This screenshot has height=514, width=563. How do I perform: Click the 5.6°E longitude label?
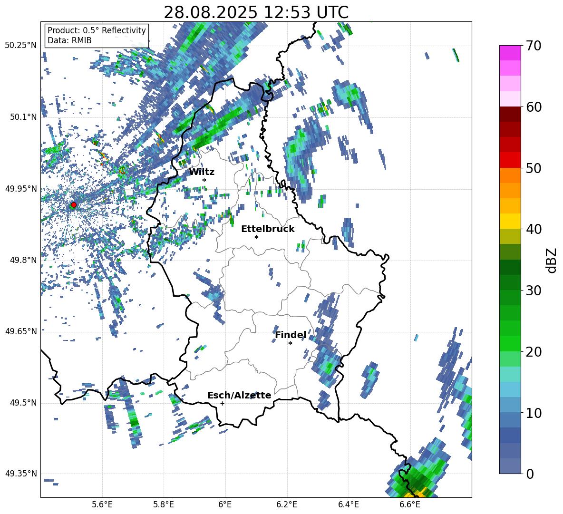point(102,504)
